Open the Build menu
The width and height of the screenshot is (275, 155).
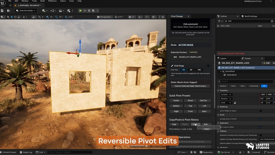43,1
